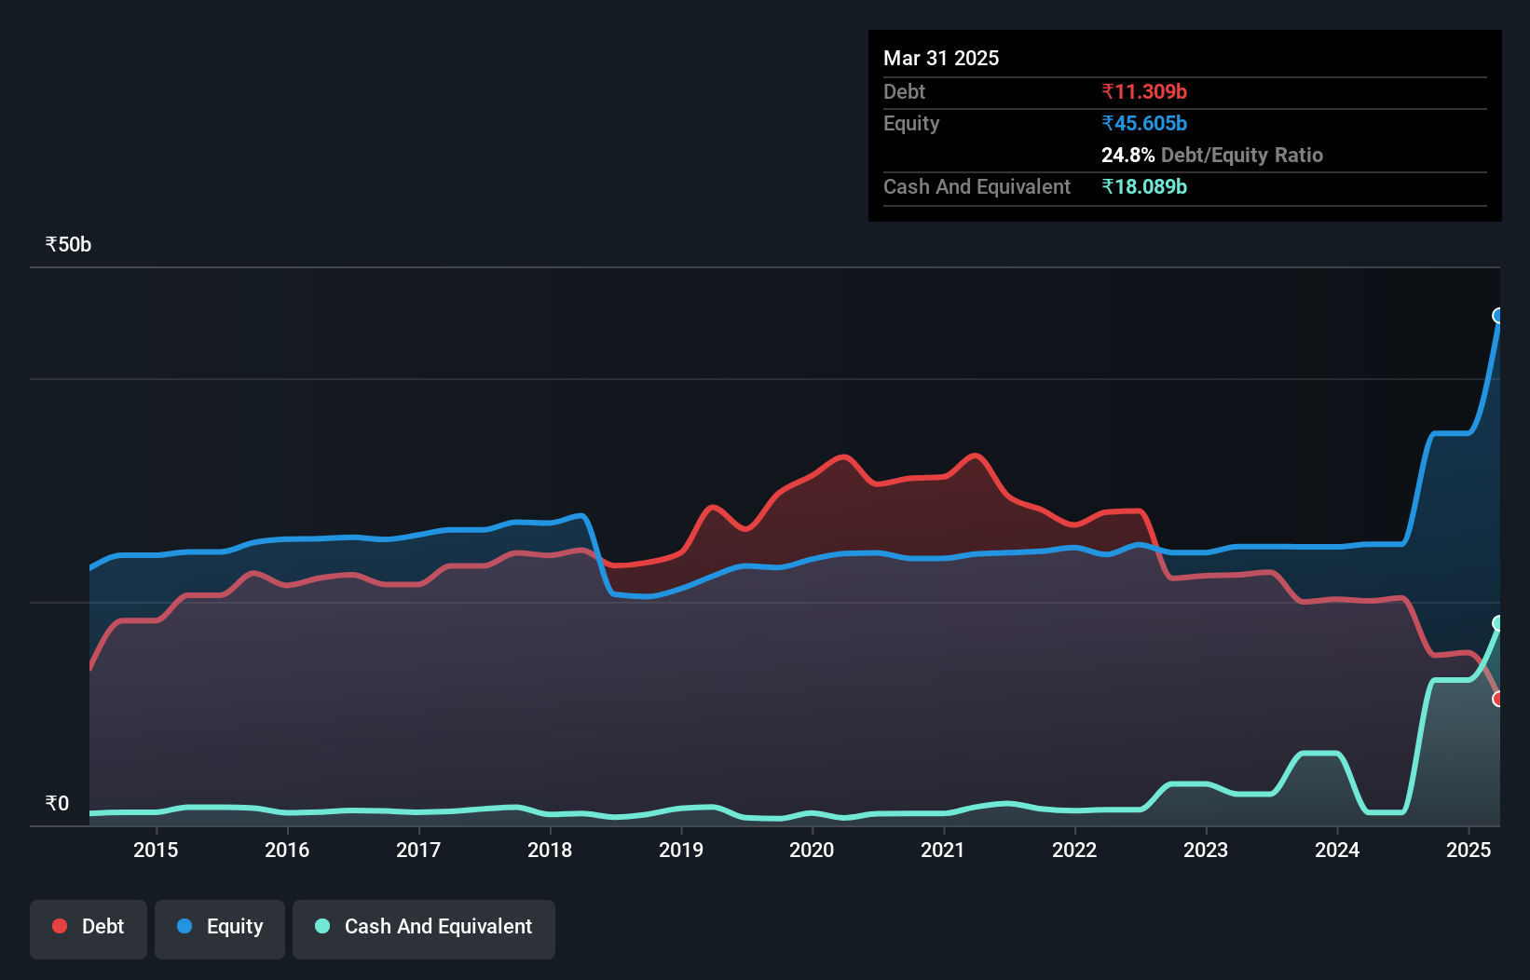The height and width of the screenshot is (980, 1530).
Task: Click the 2016 x-axis label
Action: point(287,850)
